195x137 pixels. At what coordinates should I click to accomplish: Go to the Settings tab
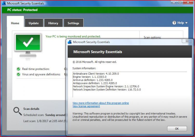click(x=73, y=23)
